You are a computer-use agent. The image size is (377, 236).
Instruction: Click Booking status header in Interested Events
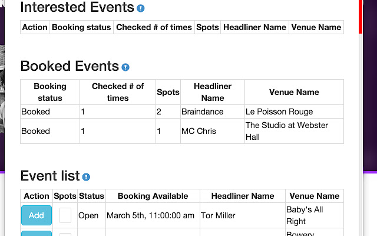(81, 27)
